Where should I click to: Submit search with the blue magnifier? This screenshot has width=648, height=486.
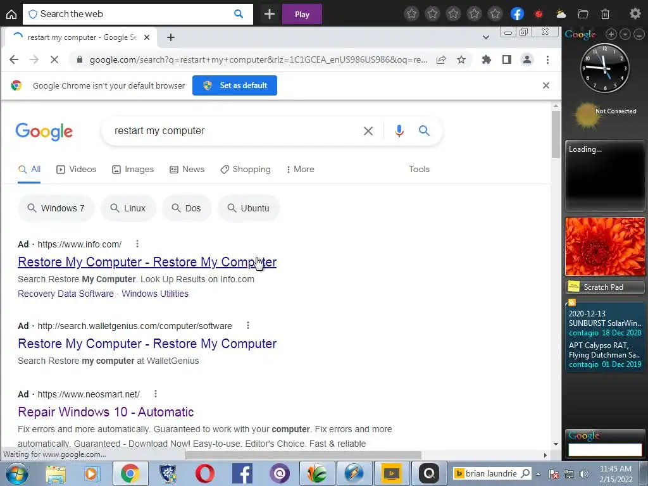pyautogui.click(x=424, y=131)
